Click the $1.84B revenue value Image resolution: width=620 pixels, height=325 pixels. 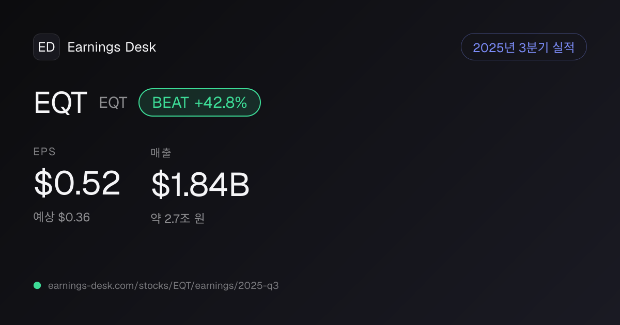click(200, 185)
